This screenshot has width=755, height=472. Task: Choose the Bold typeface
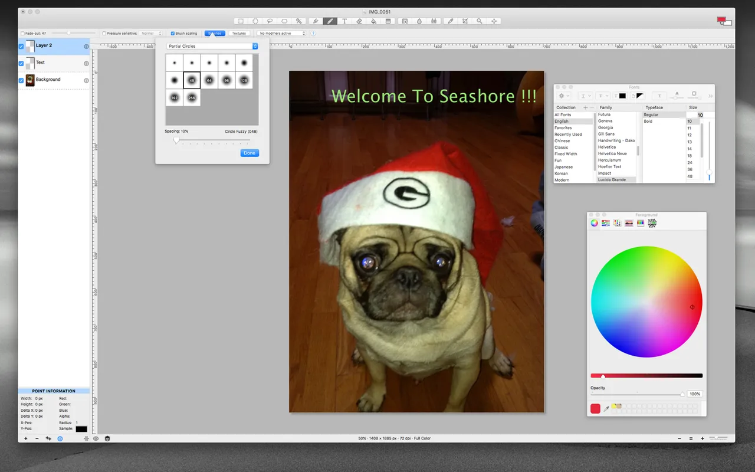(648, 121)
